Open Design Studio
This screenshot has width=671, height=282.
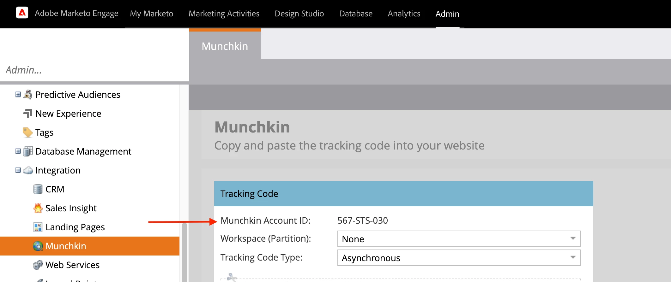click(x=299, y=14)
